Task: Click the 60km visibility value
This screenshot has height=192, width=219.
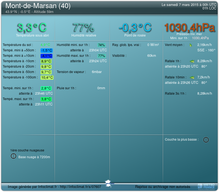Action: pos(151,56)
